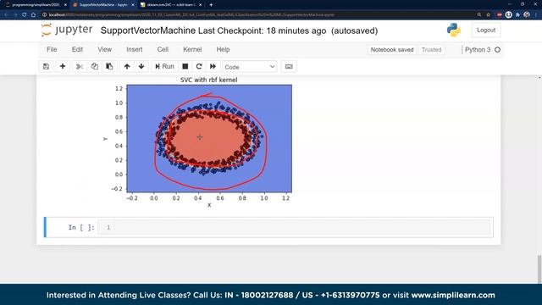Copy selected cells icon
Image resolution: width=542 pixels, height=305 pixels.
tap(94, 66)
